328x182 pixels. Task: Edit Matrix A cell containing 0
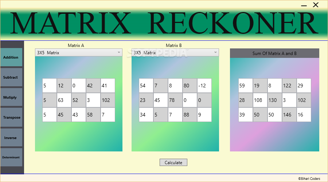[79, 86]
